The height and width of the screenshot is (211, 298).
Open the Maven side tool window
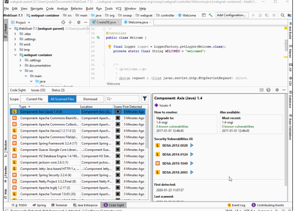[x=290, y=51]
